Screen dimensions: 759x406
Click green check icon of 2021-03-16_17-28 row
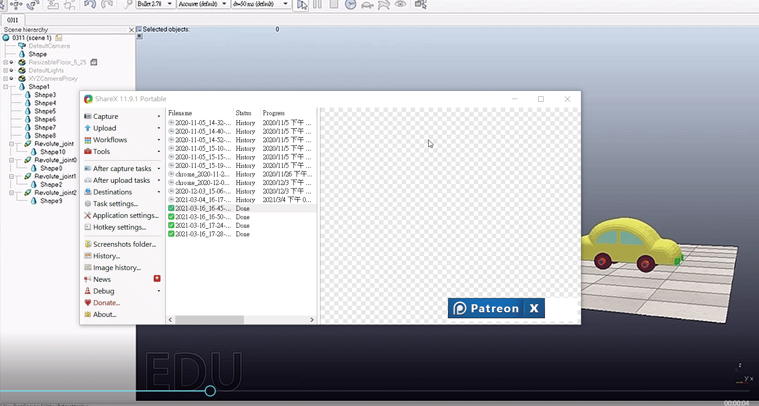tap(171, 234)
